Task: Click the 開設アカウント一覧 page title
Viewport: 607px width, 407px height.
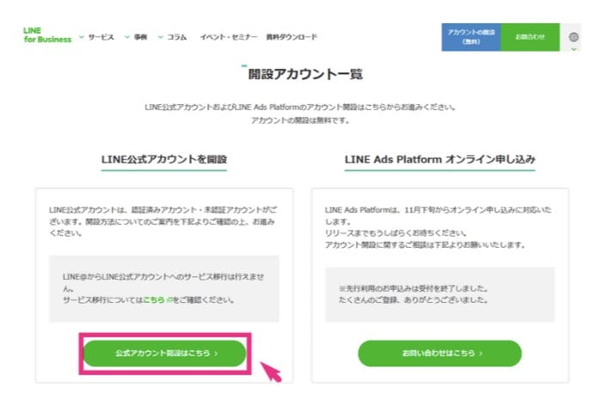Action: point(303,75)
